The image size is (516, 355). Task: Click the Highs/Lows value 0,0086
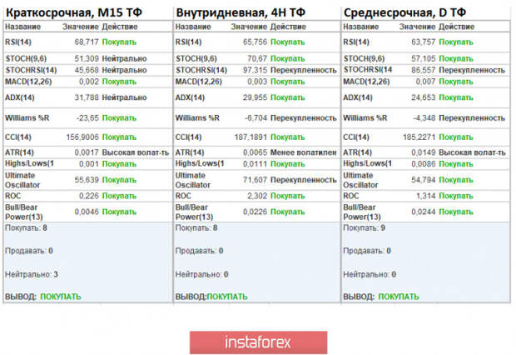tap(423, 164)
